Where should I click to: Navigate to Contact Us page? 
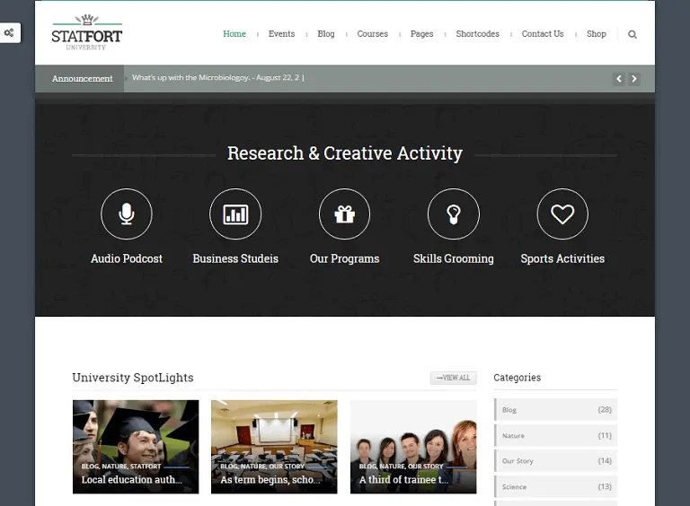click(543, 34)
